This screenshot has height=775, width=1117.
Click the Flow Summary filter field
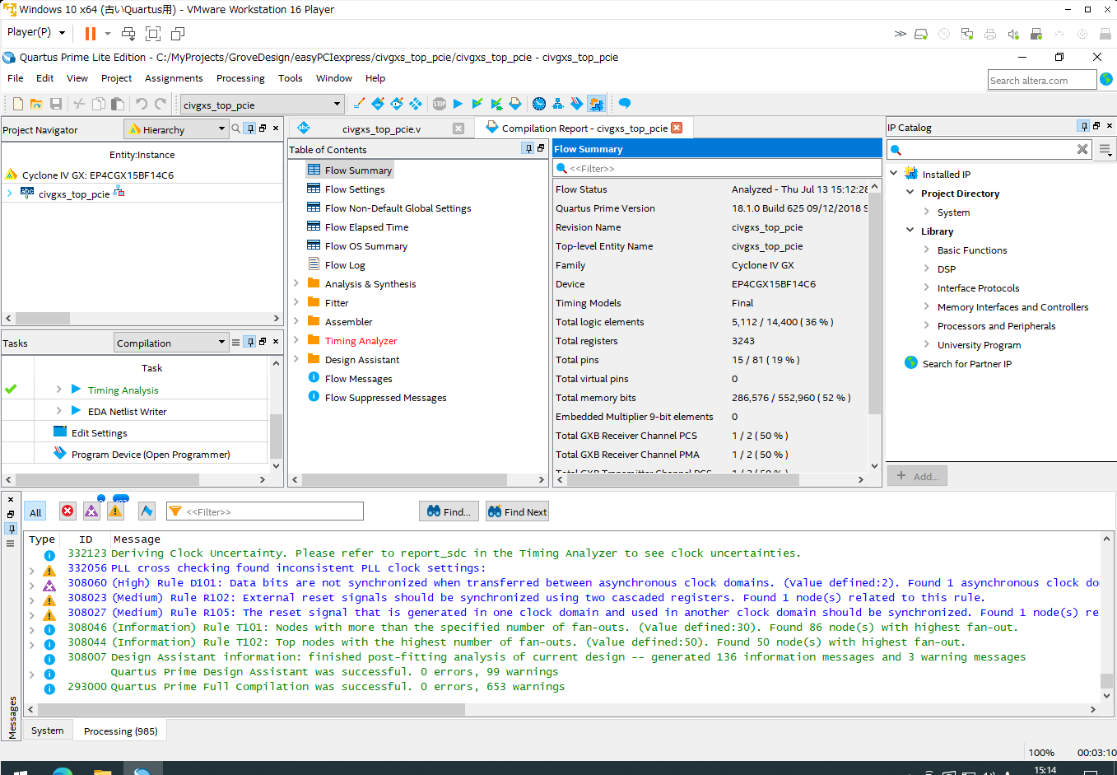(x=717, y=168)
